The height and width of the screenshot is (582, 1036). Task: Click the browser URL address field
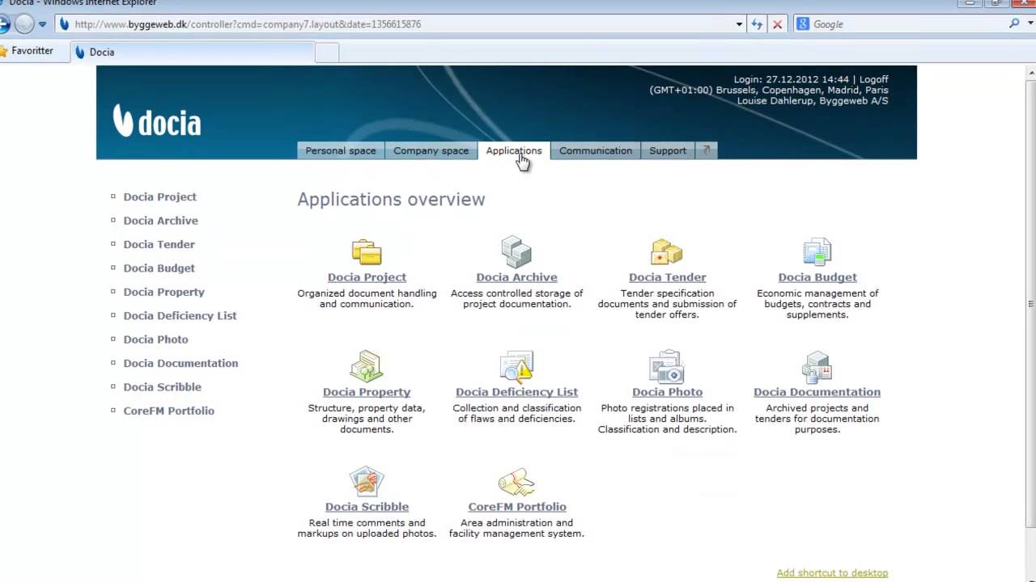click(401, 24)
